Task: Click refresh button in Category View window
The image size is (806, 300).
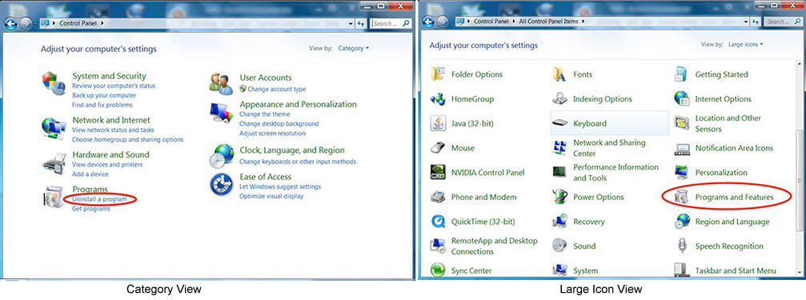Action: (361, 24)
